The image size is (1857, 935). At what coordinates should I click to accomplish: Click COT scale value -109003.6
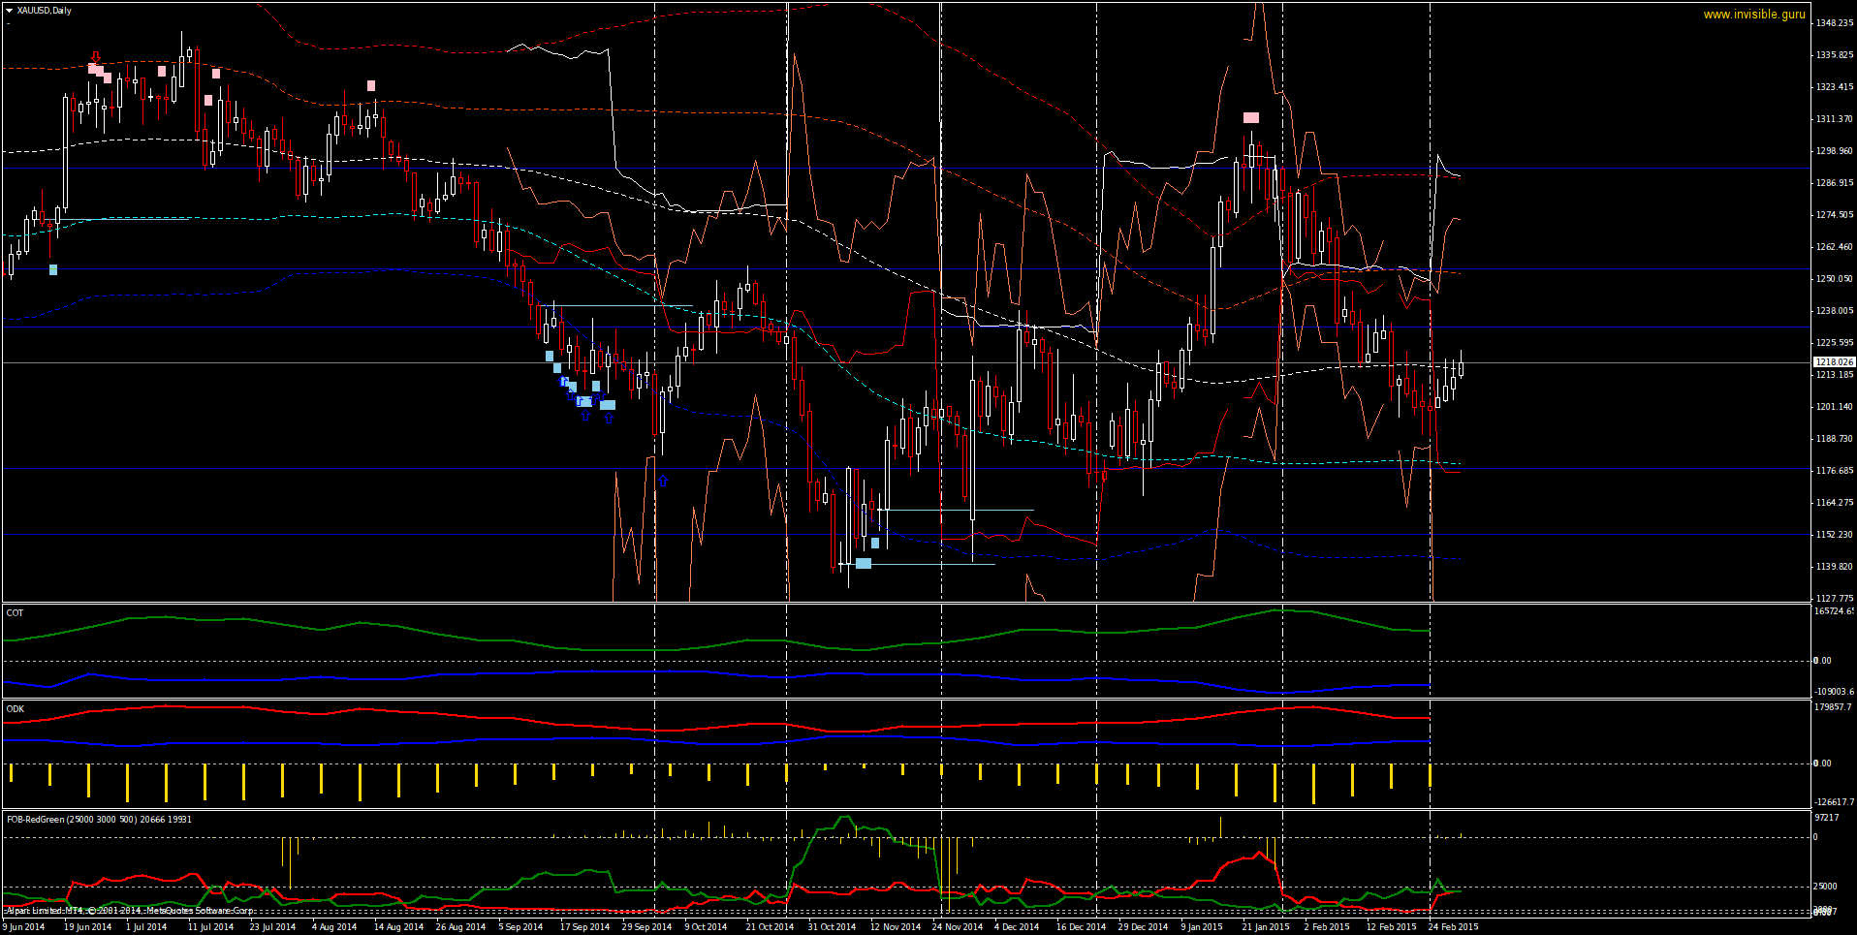click(x=1834, y=692)
